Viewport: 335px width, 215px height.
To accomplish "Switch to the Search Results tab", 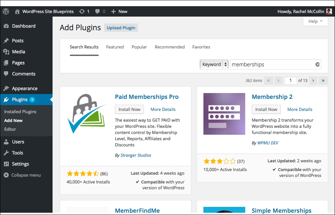I will point(84,47).
